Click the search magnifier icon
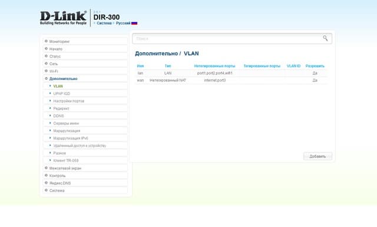The width and height of the screenshot is (377, 227). [325, 38]
